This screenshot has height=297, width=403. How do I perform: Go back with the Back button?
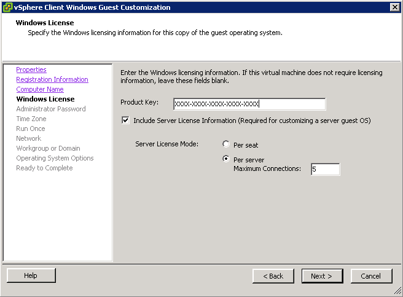273,276
